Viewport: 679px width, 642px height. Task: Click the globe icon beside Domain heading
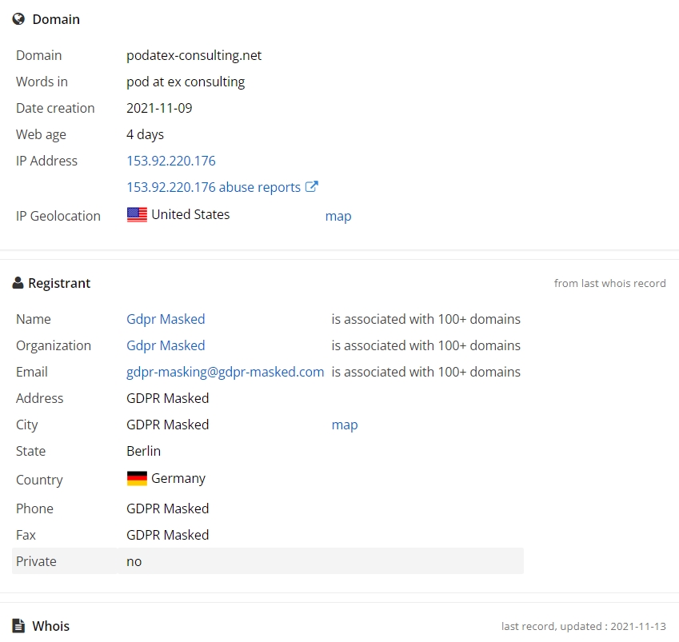(x=18, y=19)
